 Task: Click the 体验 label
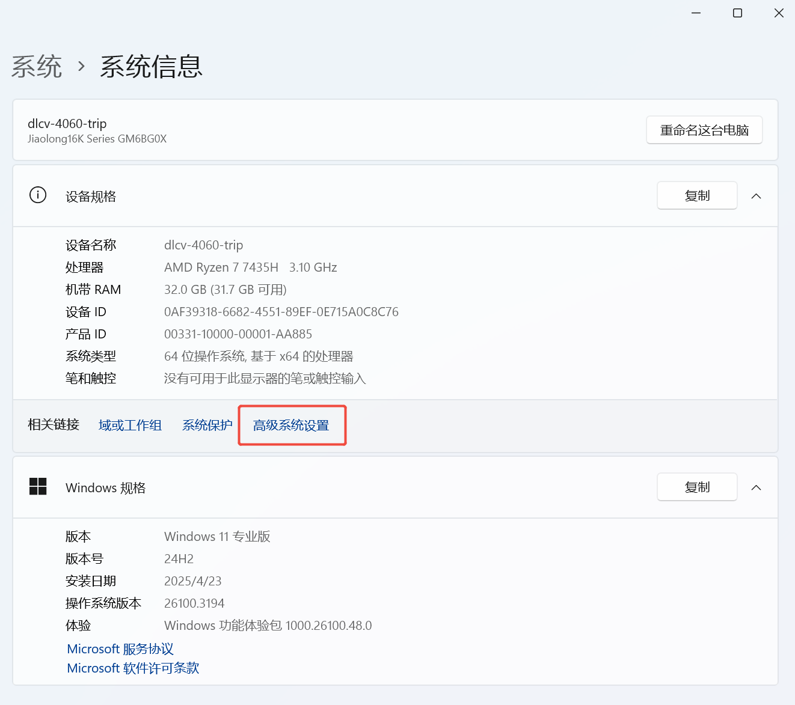(x=78, y=626)
